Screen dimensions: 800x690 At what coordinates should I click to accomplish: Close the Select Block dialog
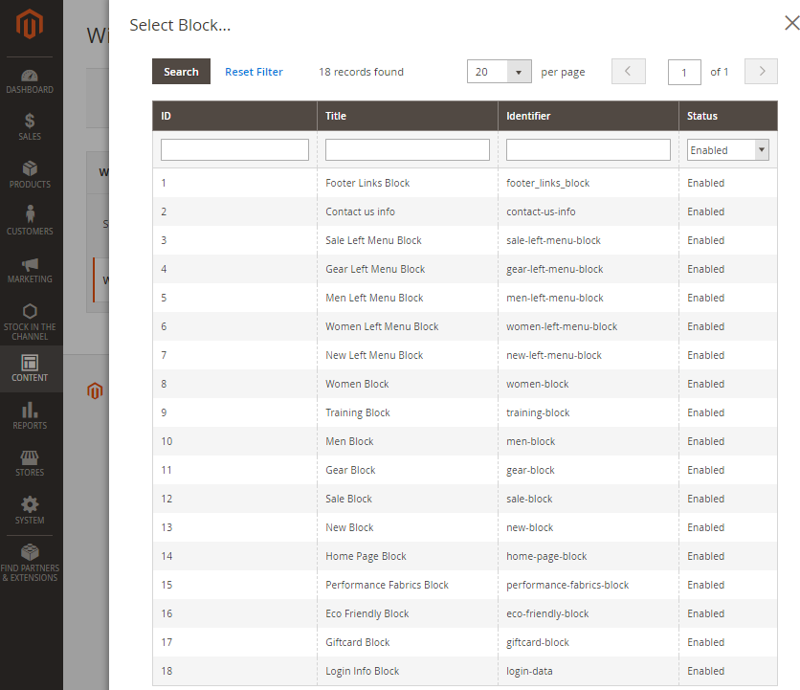pos(790,25)
